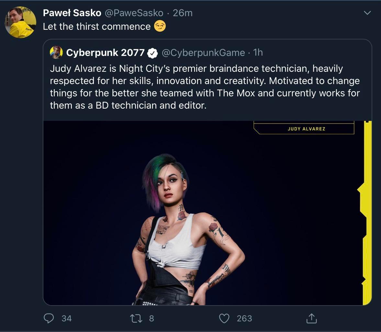This screenshot has height=332, width=381.
Task: Open the @CyberpunkGame handle
Action: click(x=203, y=53)
